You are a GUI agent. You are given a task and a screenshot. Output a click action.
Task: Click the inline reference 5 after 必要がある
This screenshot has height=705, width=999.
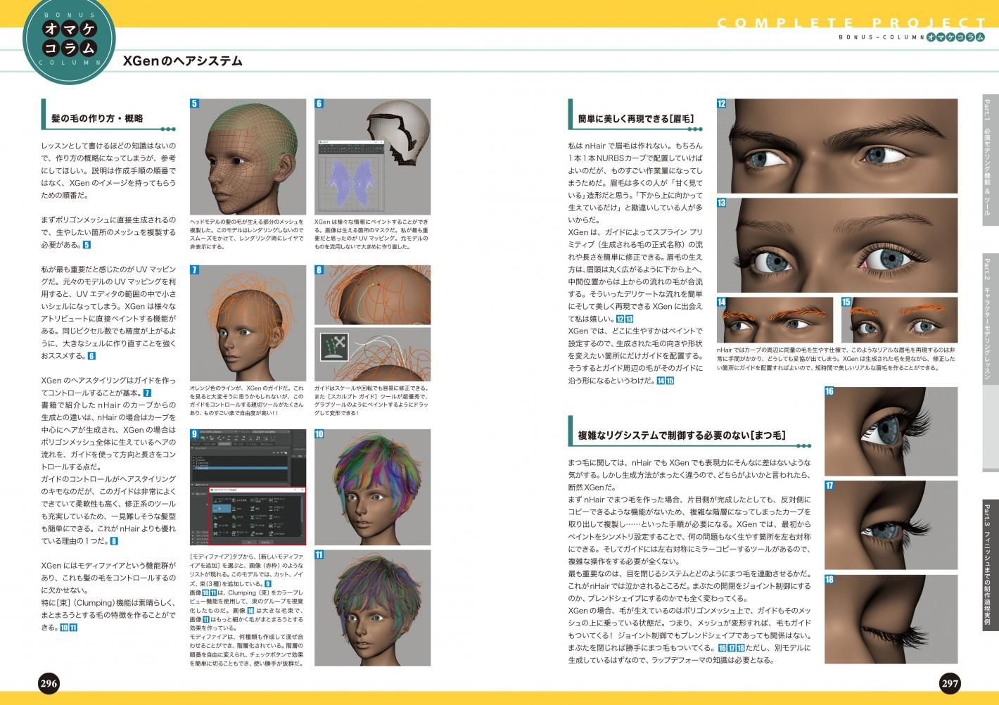click(87, 245)
